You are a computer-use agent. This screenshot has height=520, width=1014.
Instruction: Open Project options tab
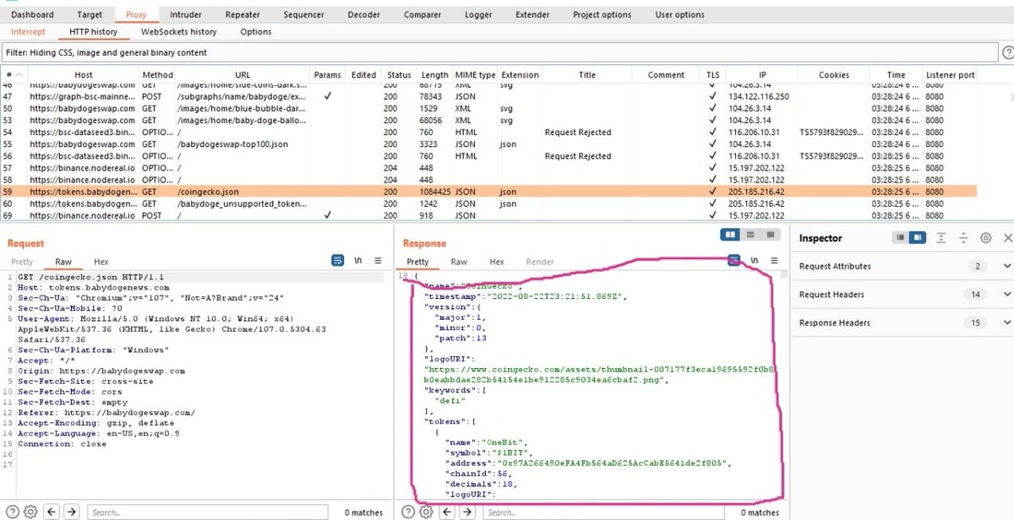point(602,14)
